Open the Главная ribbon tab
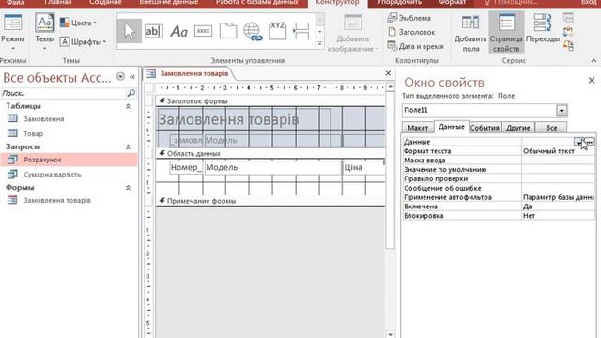The image size is (601, 338). pos(57,2)
